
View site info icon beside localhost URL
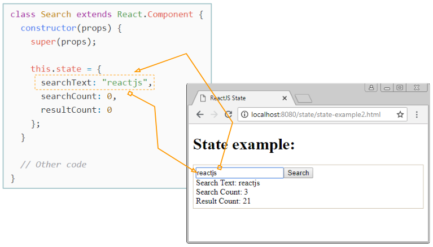pyautogui.click(x=244, y=114)
